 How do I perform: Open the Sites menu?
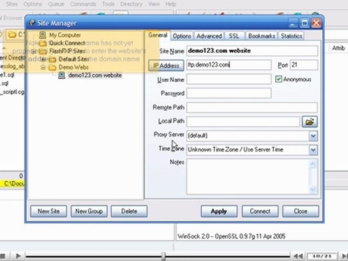pyautogui.click(x=12, y=4)
